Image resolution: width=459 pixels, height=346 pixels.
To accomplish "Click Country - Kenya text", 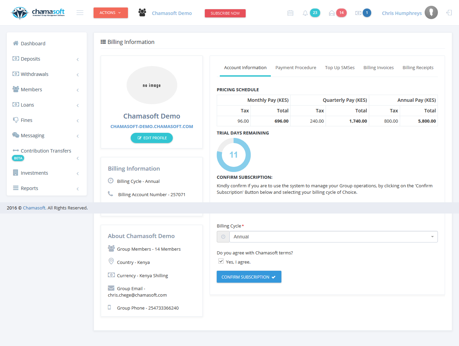I will point(133,262).
